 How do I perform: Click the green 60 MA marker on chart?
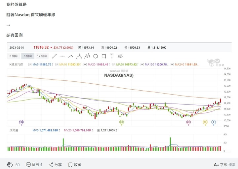click(121, 122)
